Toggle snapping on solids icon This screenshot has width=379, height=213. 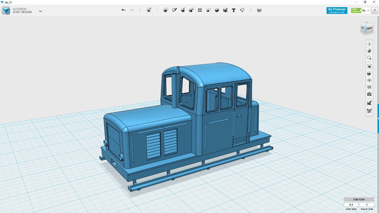click(369, 103)
